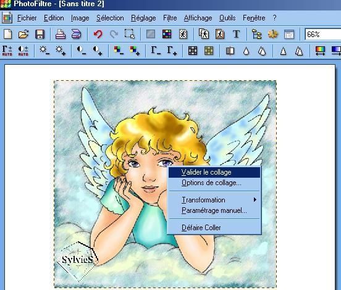This screenshot has height=290, width=341.
Task: Click the Gamma plus icon
Action: (172, 51)
